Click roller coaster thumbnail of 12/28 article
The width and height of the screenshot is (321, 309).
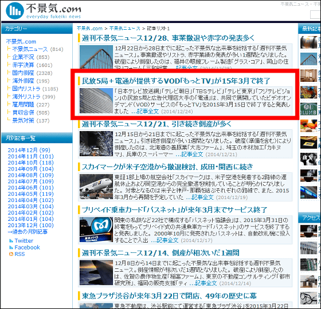point(96,57)
